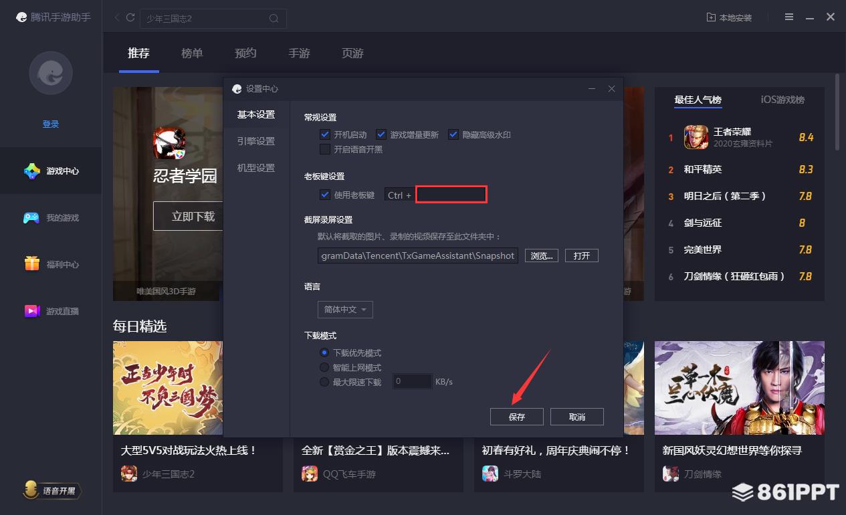Open 游戏中心 in sidebar
Image resolution: width=846 pixels, height=515 pixels.
[x=51, y=171]
